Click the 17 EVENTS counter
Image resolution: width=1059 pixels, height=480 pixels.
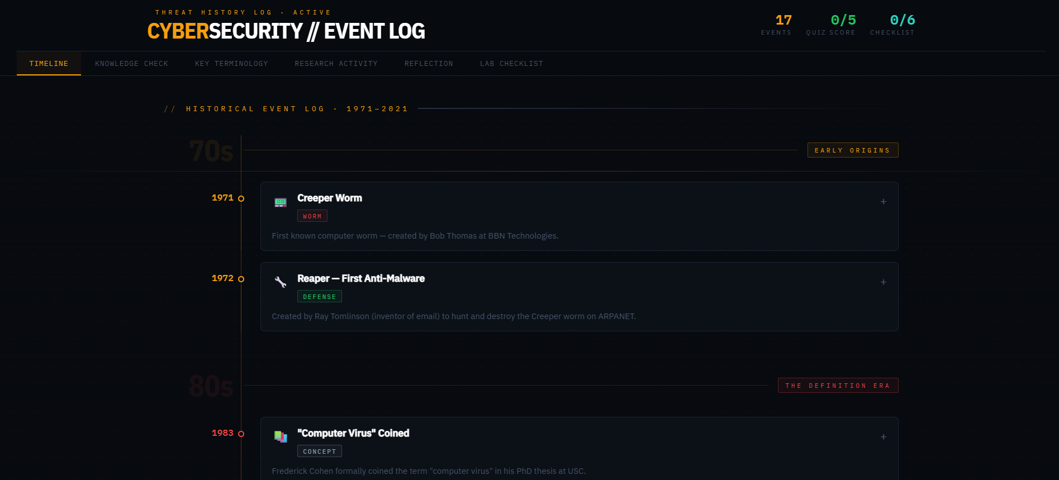[776, 23]
